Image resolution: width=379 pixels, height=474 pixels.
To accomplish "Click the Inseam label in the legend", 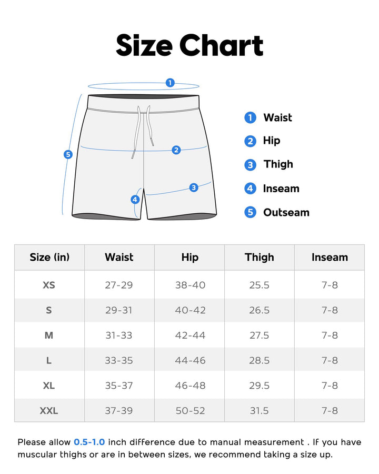I will [x=281, y=189].
